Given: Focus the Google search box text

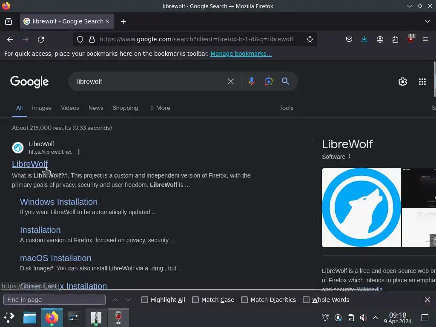Looking at the screenshot, I should tap(150, 81).
